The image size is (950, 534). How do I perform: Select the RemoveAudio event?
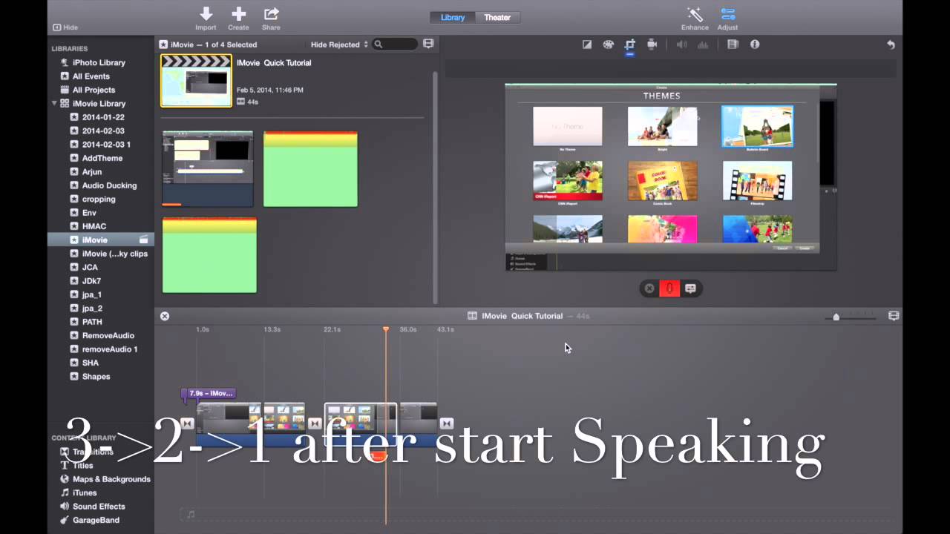(x=108, y=335)
